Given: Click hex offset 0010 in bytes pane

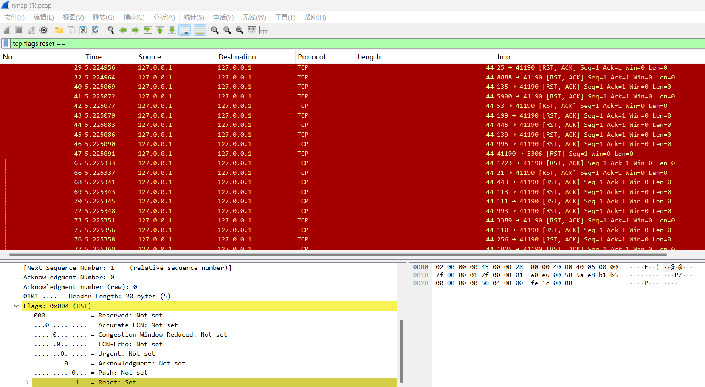Looking at the screenshot, I should [420, 275].
